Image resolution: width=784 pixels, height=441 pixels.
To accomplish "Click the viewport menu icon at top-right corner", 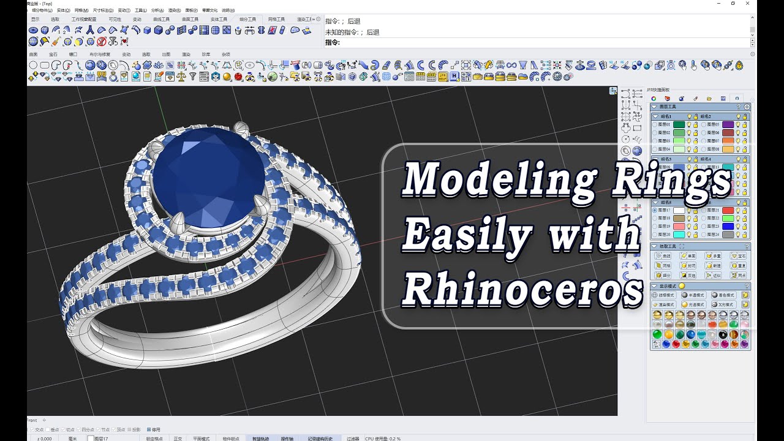I will coord(613,91).
